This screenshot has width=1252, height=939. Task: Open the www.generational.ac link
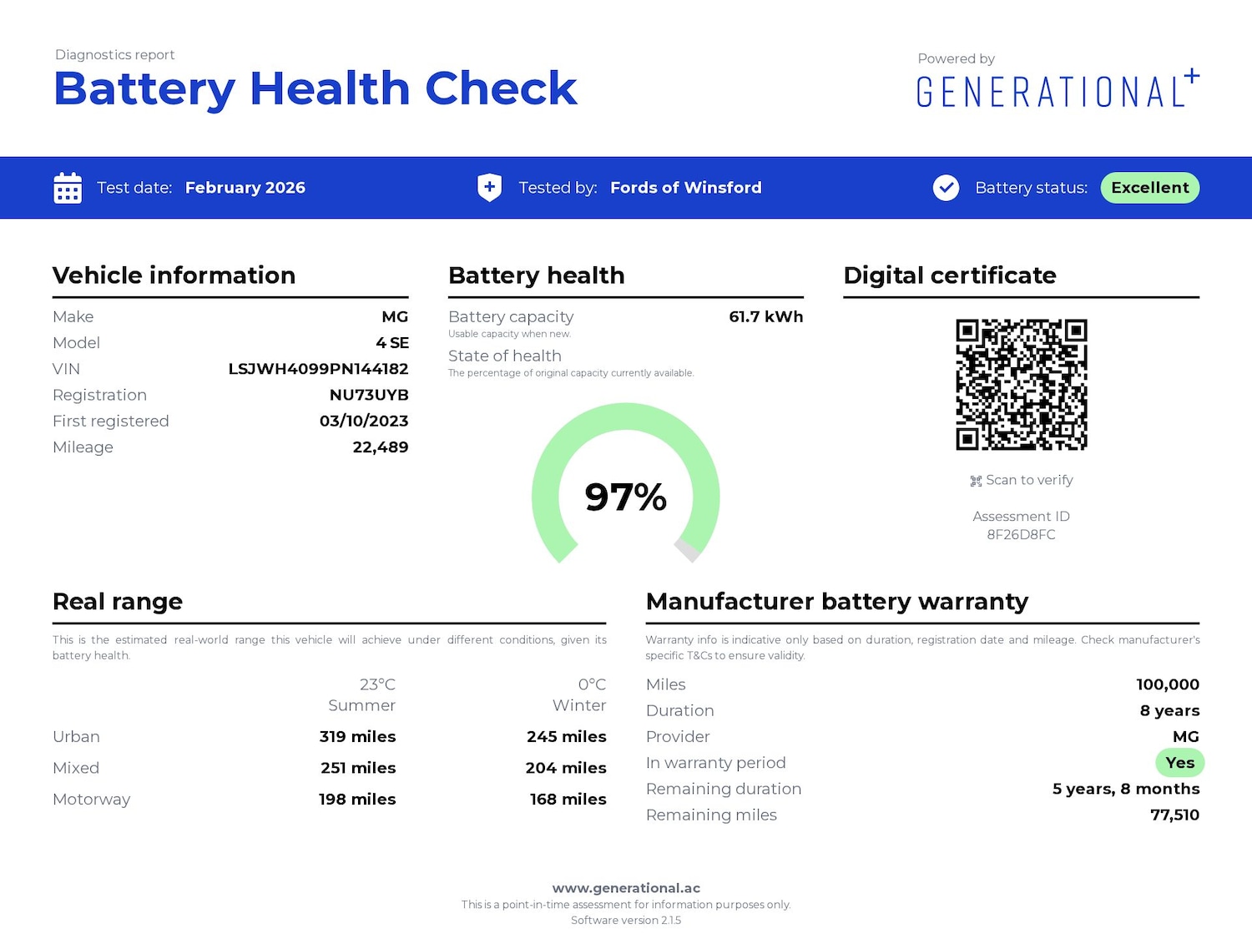coord(626,888)
